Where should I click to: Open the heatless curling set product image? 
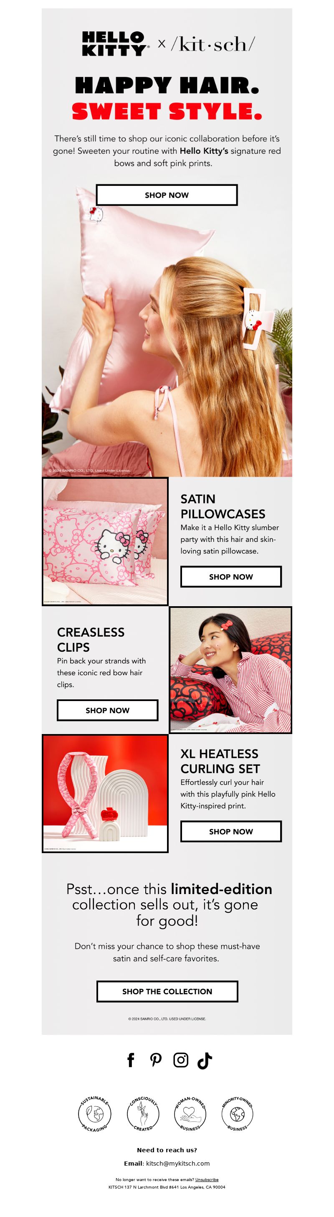click(x=105, y=794)
